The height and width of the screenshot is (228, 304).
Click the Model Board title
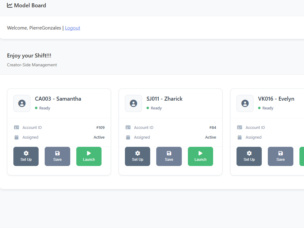pos(30,5)
